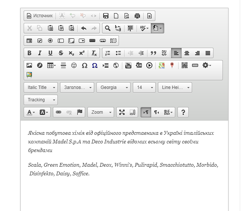Insert a Horizontal Line
The image size is (242, 211).
pyautogui.click(x=63, y=65)
